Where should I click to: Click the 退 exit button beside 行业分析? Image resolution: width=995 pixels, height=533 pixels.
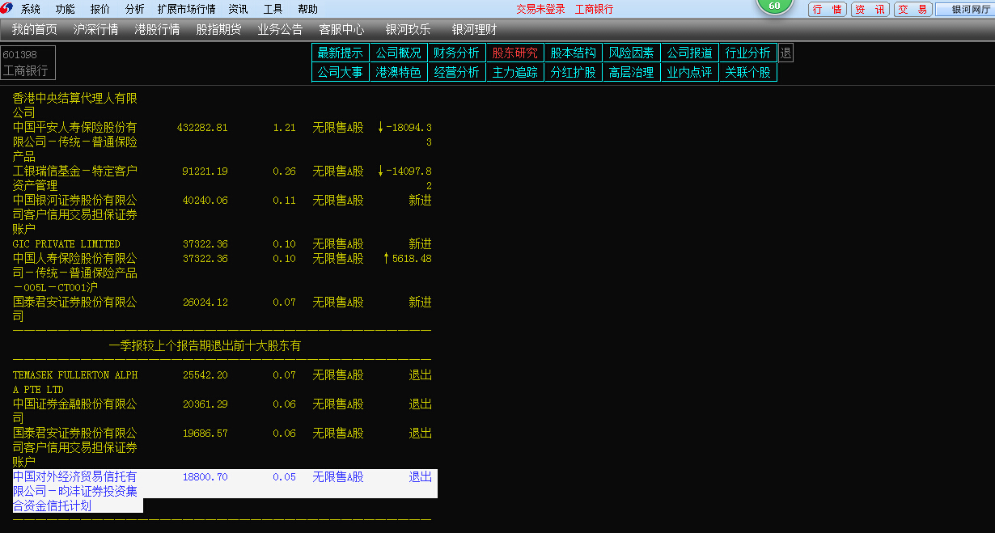[785, 53]
